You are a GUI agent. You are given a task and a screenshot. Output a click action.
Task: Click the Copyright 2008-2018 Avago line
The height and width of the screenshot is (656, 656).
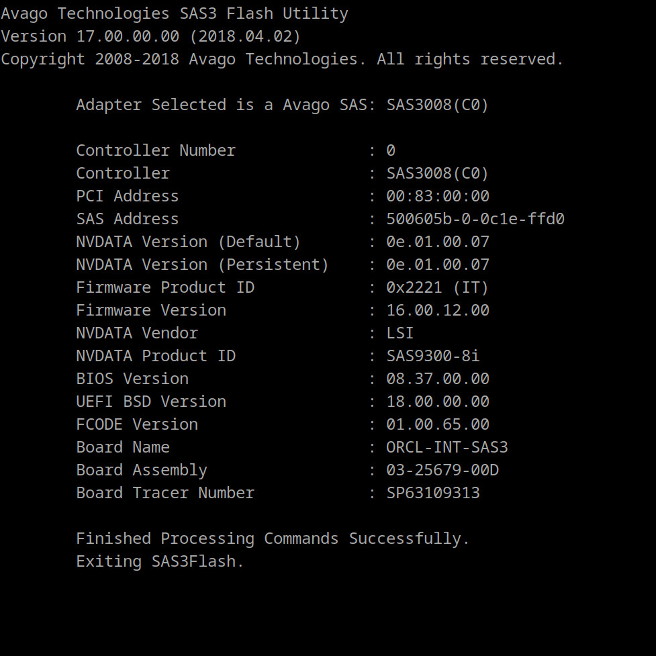[x=282, y=59]
